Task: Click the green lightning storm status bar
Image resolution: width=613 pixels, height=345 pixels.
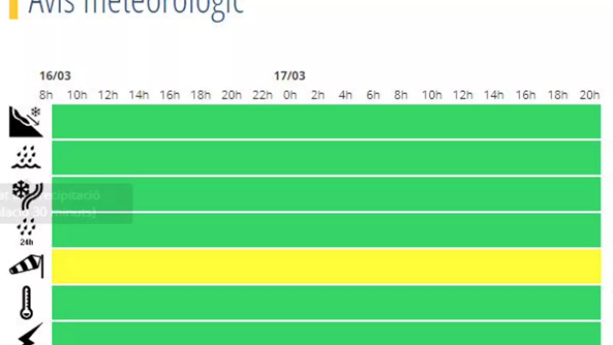Action: point(326,333)
